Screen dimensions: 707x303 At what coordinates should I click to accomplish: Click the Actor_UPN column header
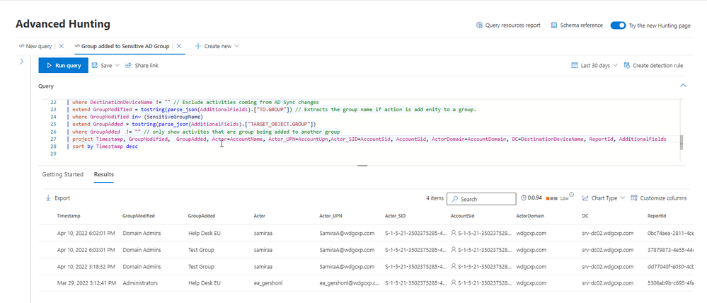(331, 216)
